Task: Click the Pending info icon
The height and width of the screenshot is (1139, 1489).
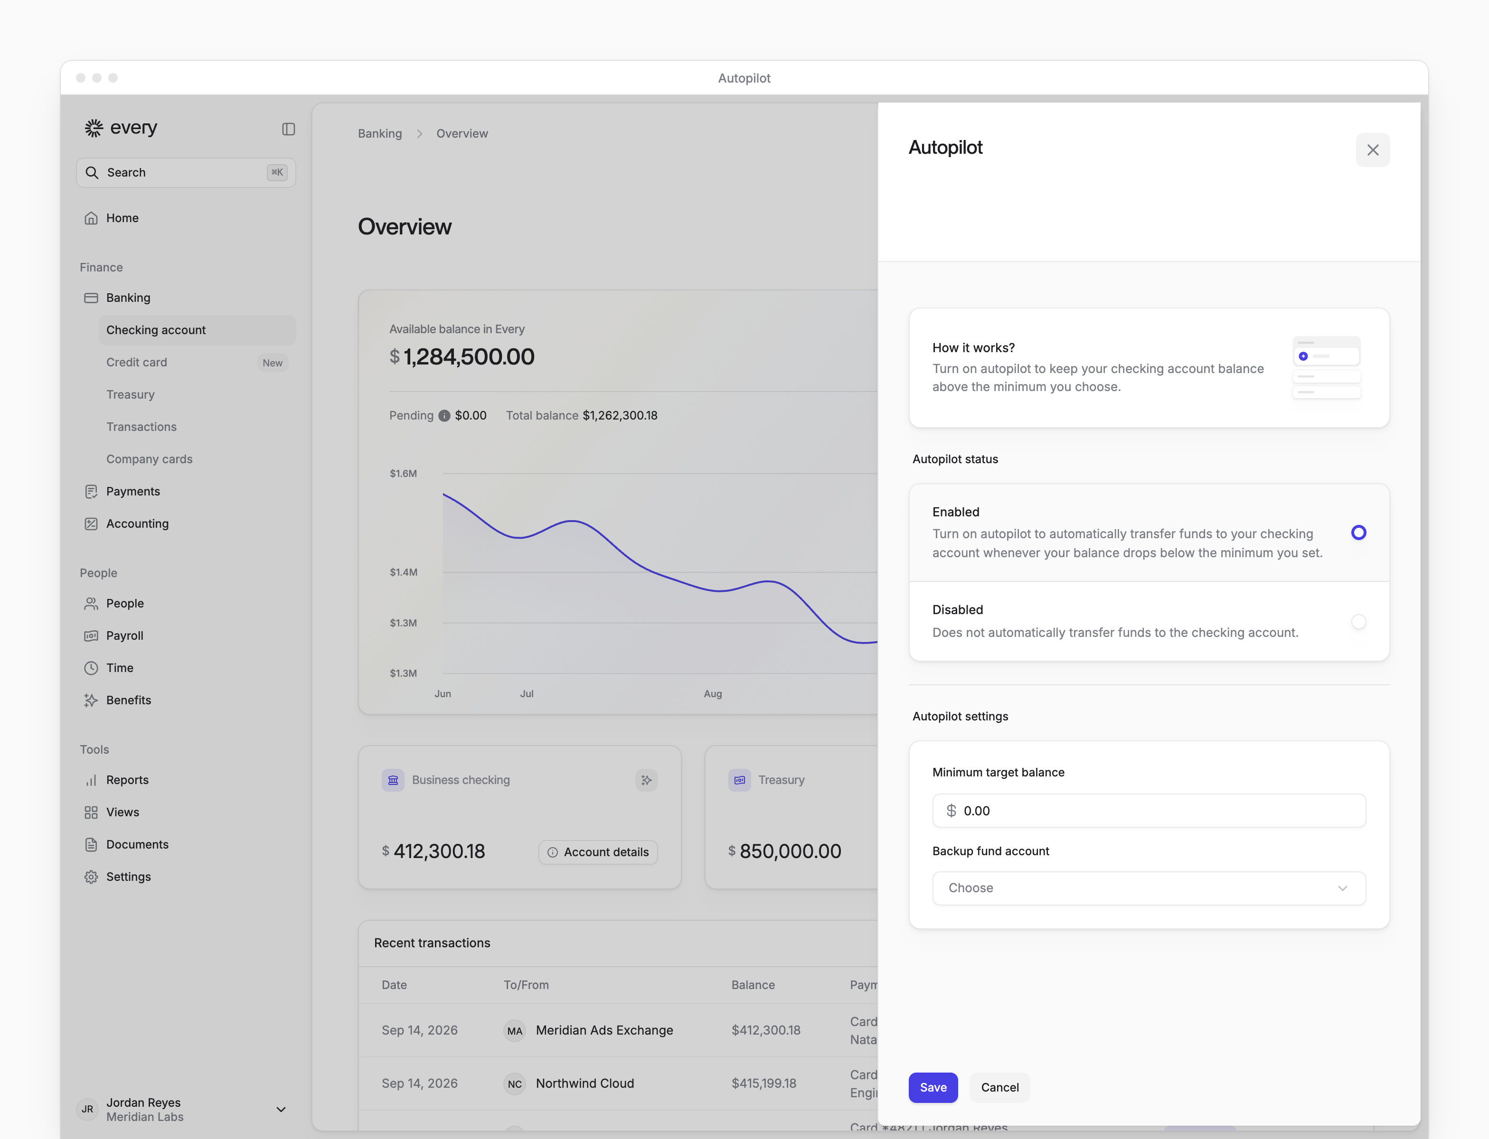Action: click(444, 416)
